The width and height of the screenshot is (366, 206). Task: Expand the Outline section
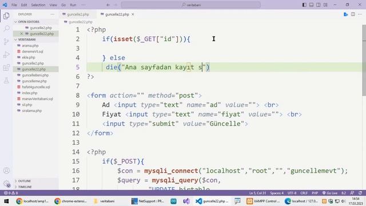tap(35, 181)
